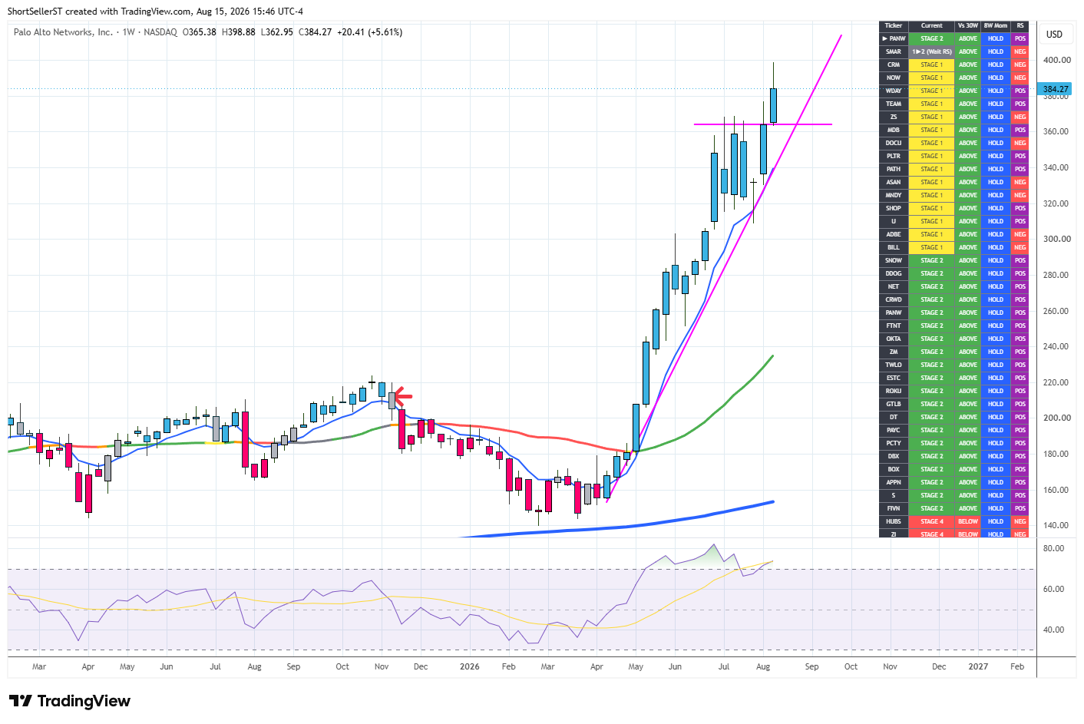
Task: Click the TradingView logo at bottom left
Action: (70, 701)
